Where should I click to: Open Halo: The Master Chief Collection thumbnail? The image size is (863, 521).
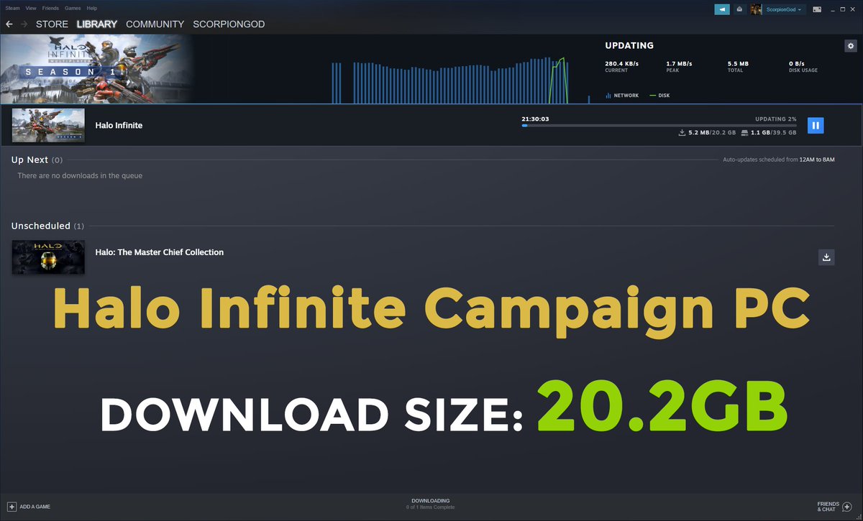[48, 257]
